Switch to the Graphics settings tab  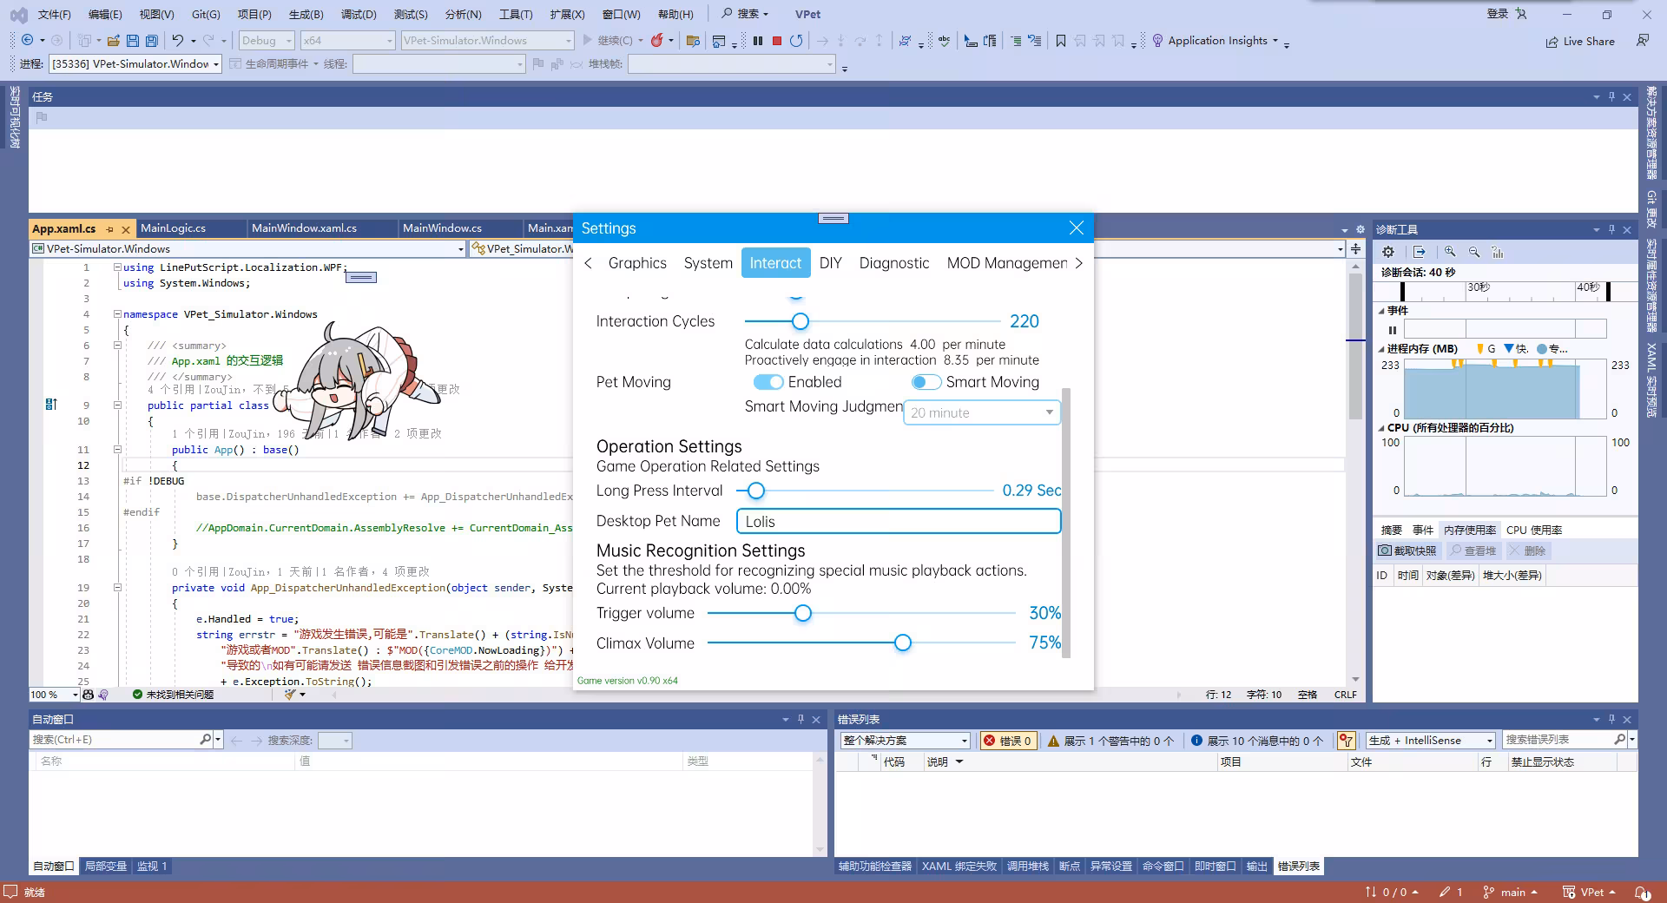637,263
